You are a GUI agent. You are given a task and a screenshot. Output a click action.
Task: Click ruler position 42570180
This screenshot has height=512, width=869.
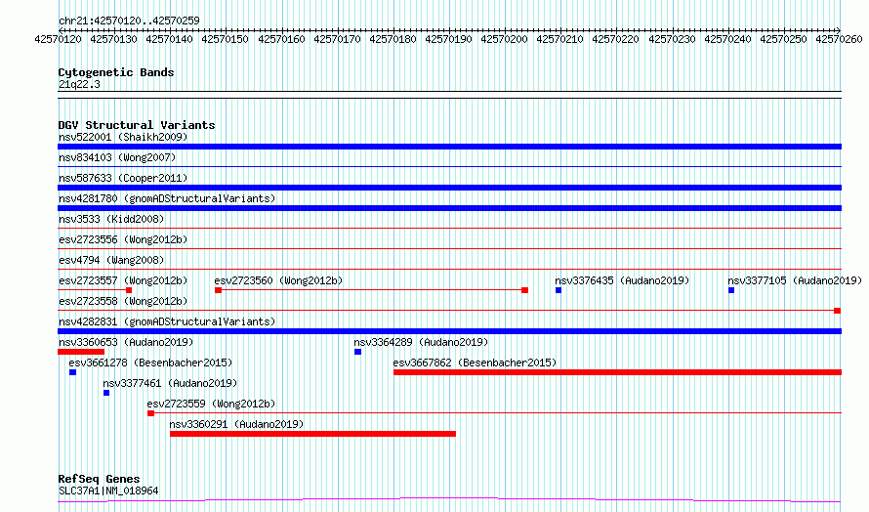(393, 39)
